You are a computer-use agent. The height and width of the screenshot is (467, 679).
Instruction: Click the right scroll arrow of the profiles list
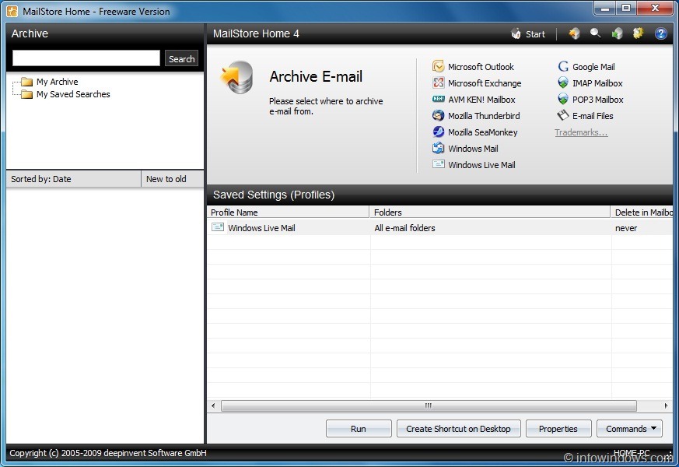(x=666, y=406)
